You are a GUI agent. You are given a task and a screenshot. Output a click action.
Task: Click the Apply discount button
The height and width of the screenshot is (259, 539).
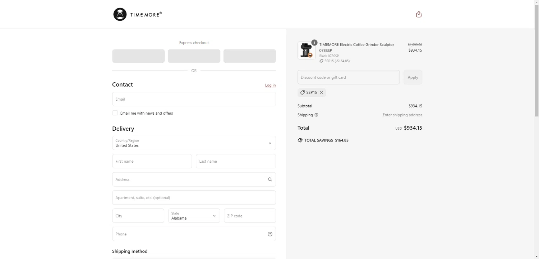pos(413,77)
